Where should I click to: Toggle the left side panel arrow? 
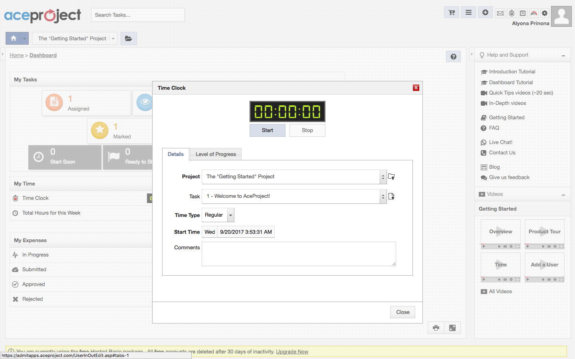pos(2,54)
